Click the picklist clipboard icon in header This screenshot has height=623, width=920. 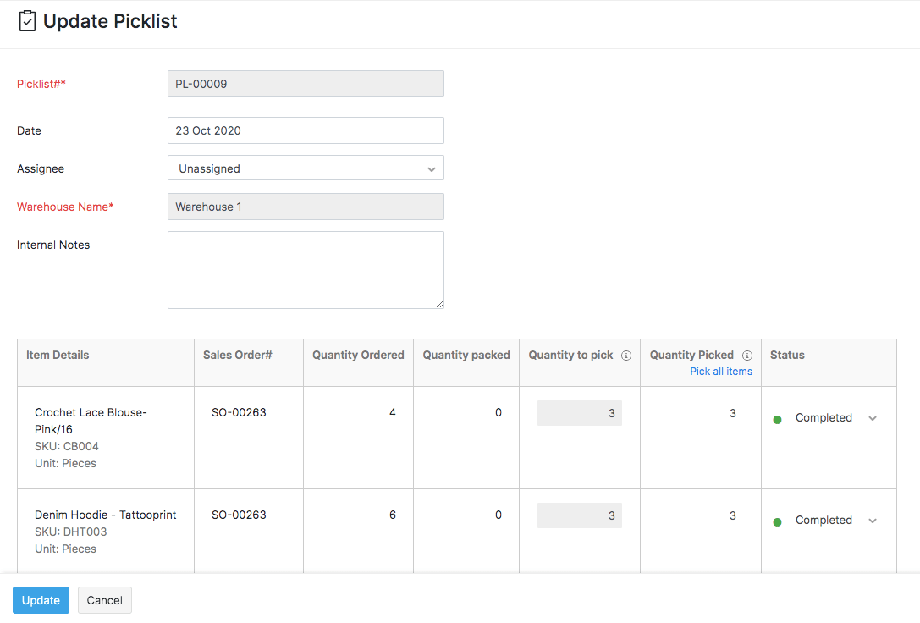click(x=27, y=21)
